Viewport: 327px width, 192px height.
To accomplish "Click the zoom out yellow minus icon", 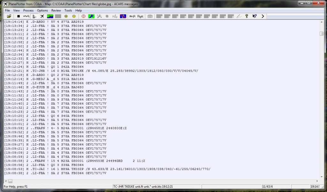I will (x=74, y=16).
